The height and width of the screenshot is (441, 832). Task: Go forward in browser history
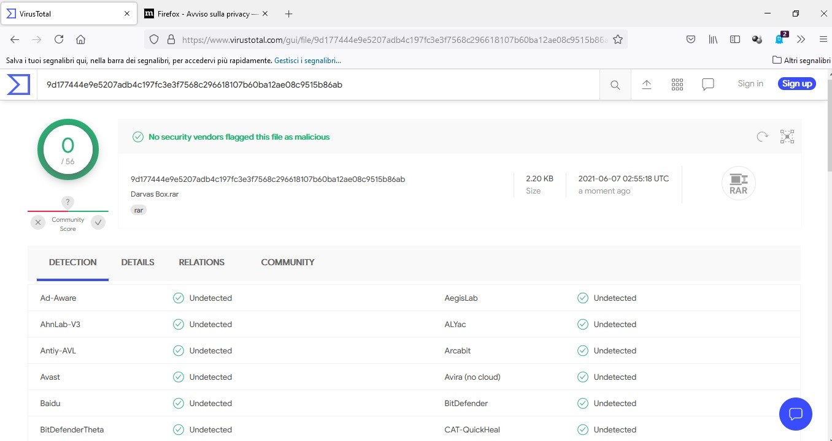pos(37,39)
